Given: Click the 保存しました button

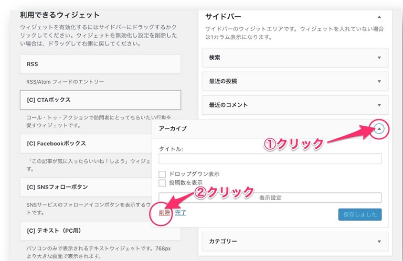Looking at the screenshot, I should pos(360,214).
